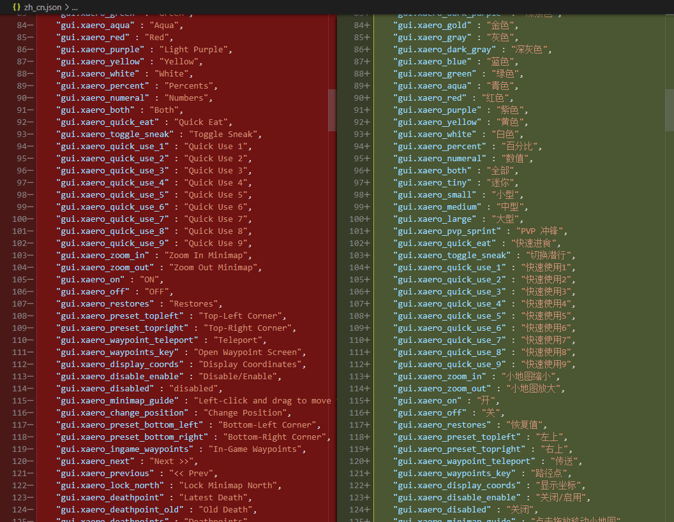Click the "小地图缩小" value on right pane
This screenshot has height=522, width=674.
click(528, 377)
